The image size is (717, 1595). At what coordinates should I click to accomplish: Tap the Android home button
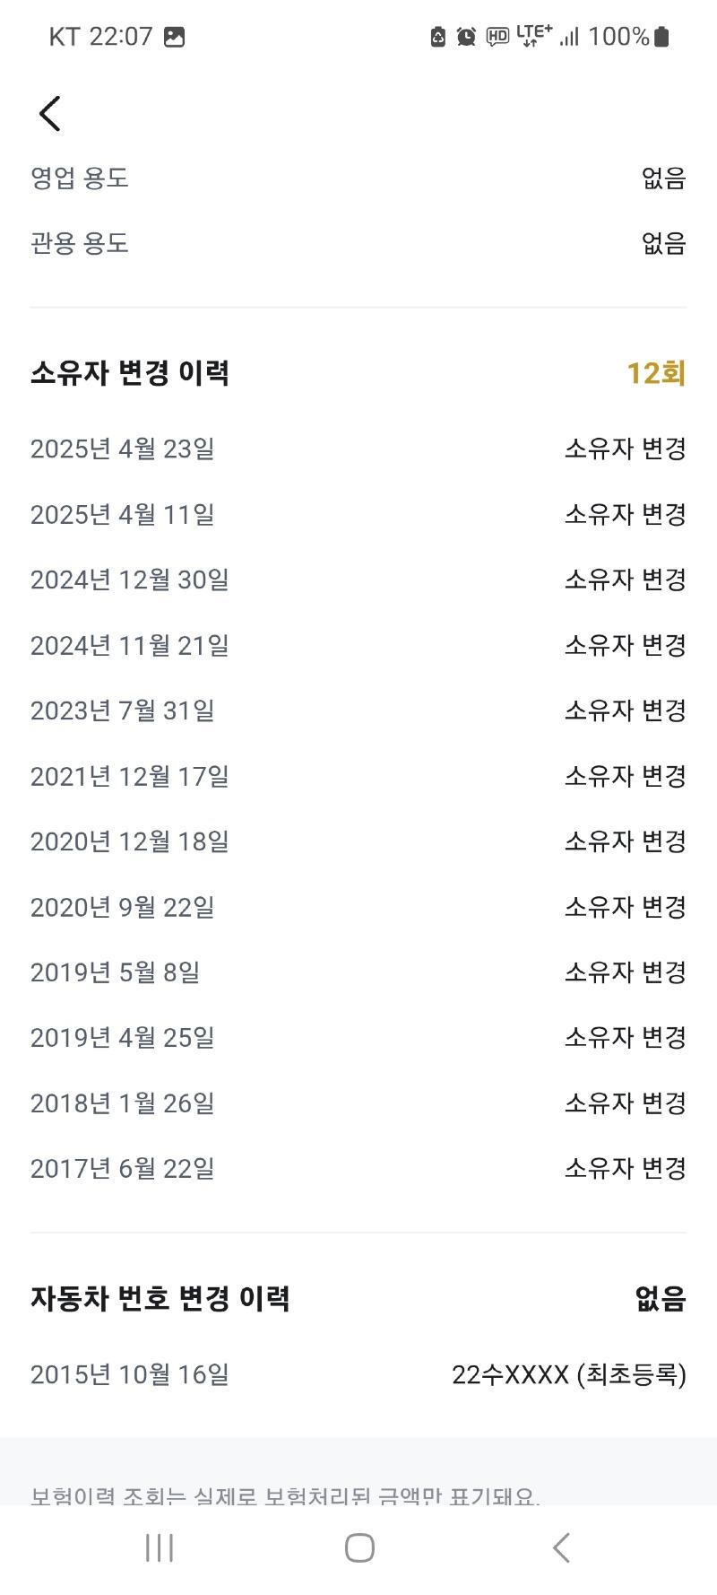(x=359, y=1547)
